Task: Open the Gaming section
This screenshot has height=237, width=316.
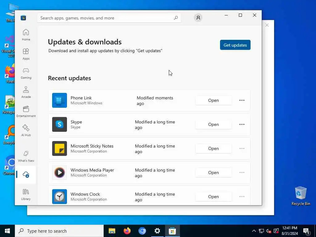Action: coord(26,73)
